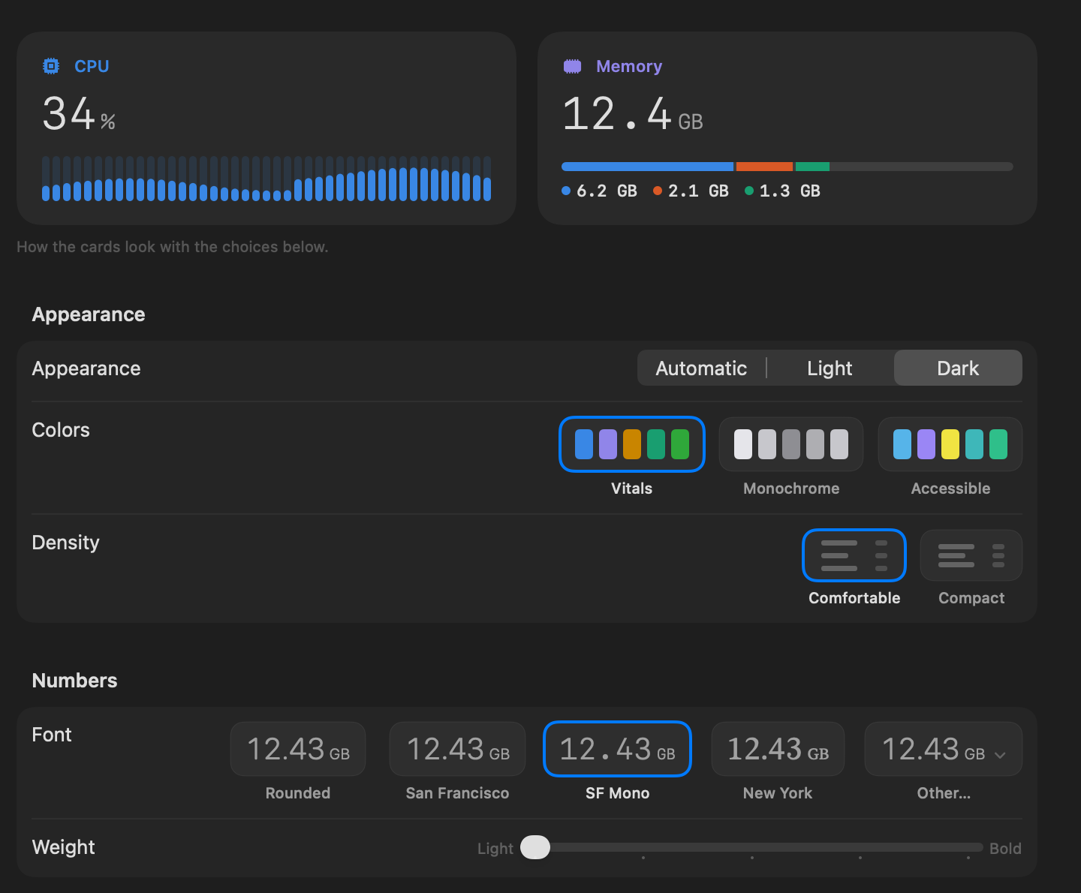1081x893 pixels.
Task: Click the Accessible label
Action: pyautogui.click(x=950, y=489)
